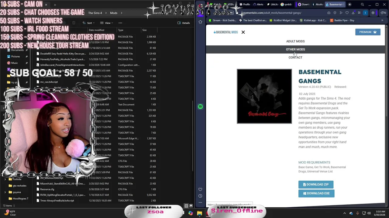Screen dimensions: 389x218
Task: Expand breadcrumb chevron after Mods
Action: click(122, 13)
